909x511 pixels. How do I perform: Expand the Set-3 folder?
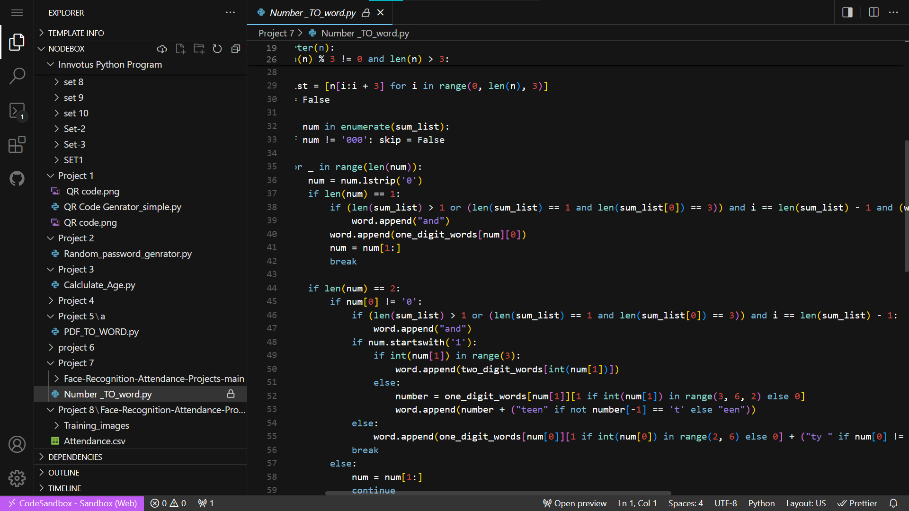(x=141, y=144)
